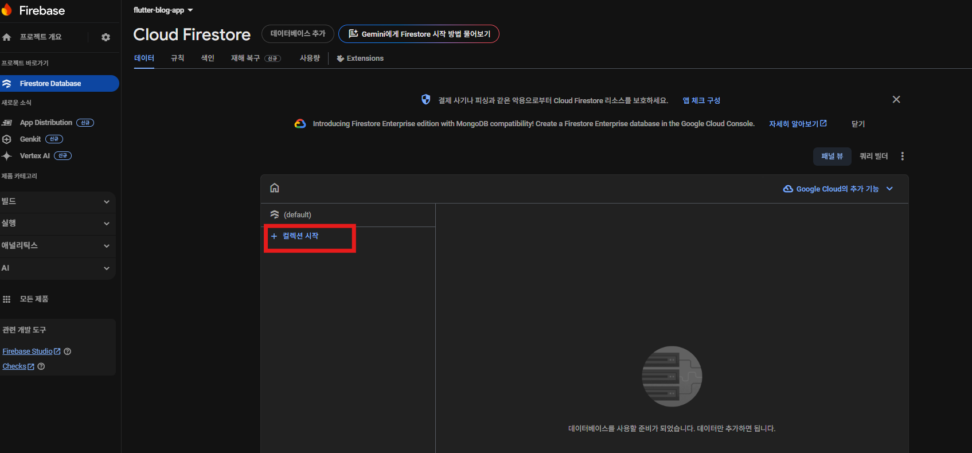The image size is (972, 453).
Task: Click the Gemini sparkle icon in button
Action: click(353, 34)
